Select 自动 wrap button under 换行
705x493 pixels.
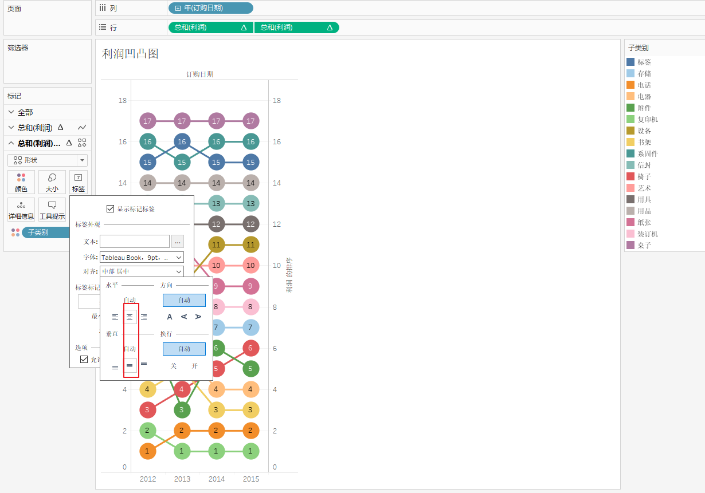184,349
